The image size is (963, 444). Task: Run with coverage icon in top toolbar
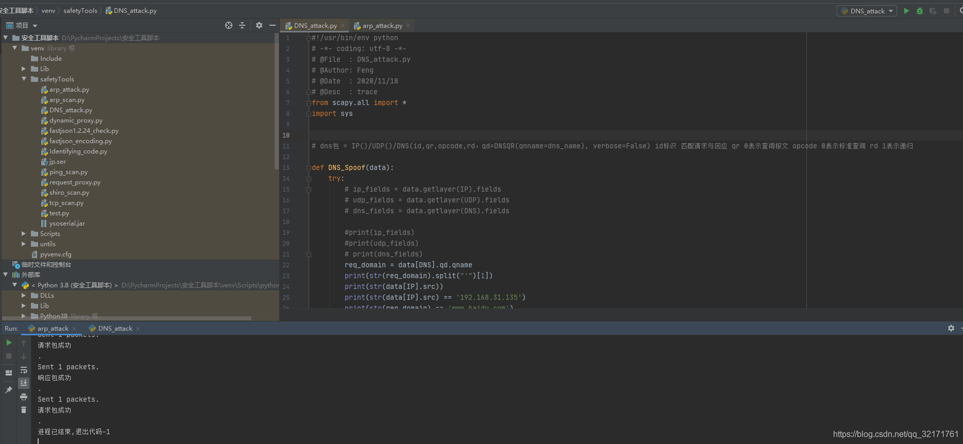pos(933,11)
